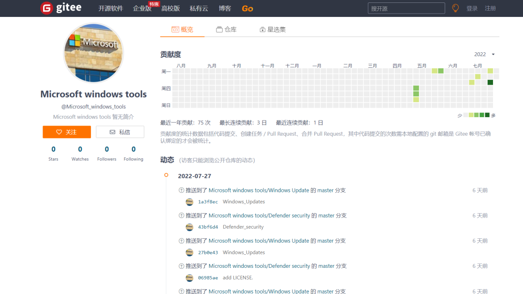Image resolution: width=523 pixels, height=294 pixels.
Task: Click the avatar beside commit 43bf6d4
Action: tap(189, 227)
